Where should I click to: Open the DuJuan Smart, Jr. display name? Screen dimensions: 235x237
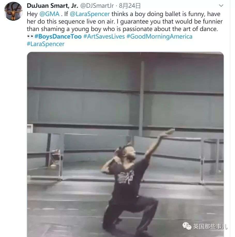[x=52, y=6]
